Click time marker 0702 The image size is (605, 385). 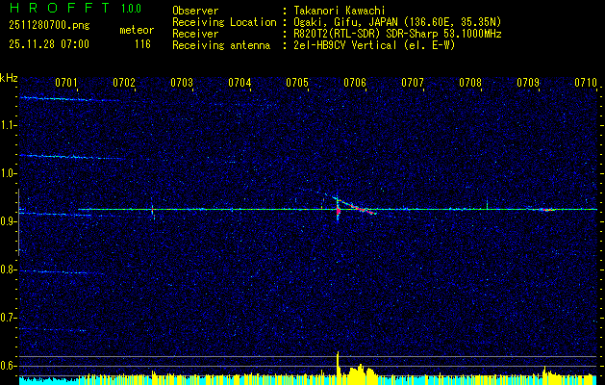click(124, 83)
